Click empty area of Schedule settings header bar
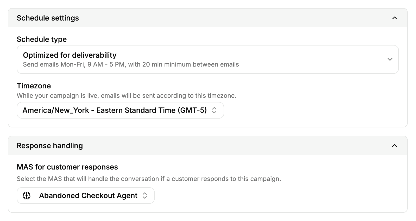 click(234, 18)
